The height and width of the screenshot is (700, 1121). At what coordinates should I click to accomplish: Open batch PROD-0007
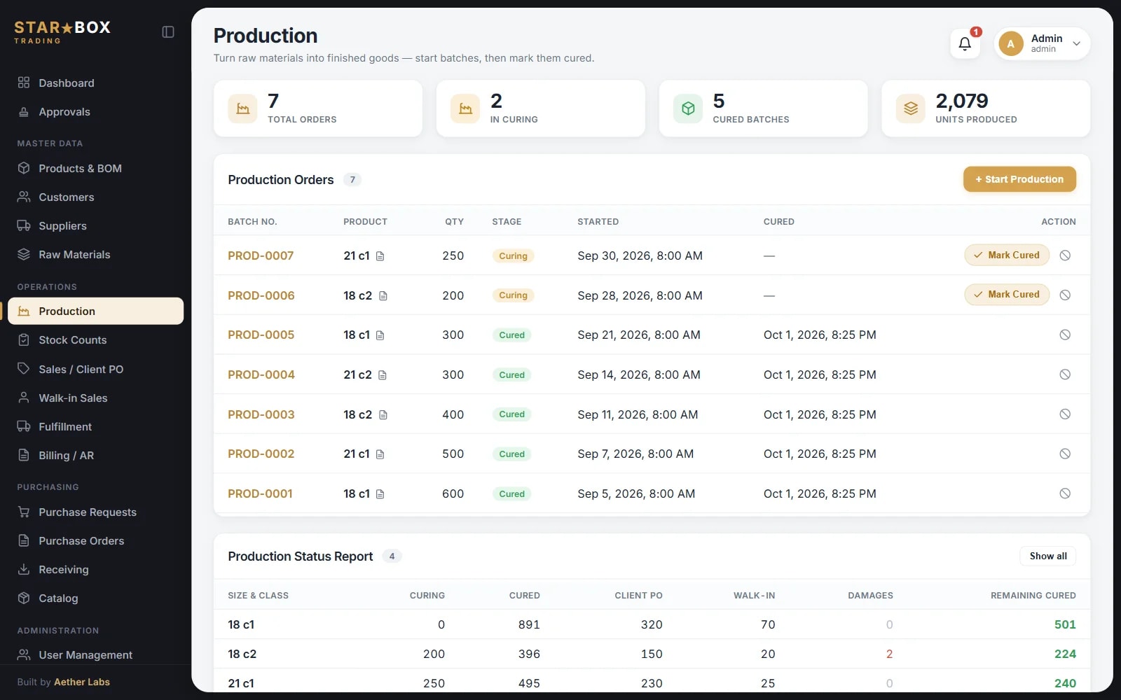261,255
